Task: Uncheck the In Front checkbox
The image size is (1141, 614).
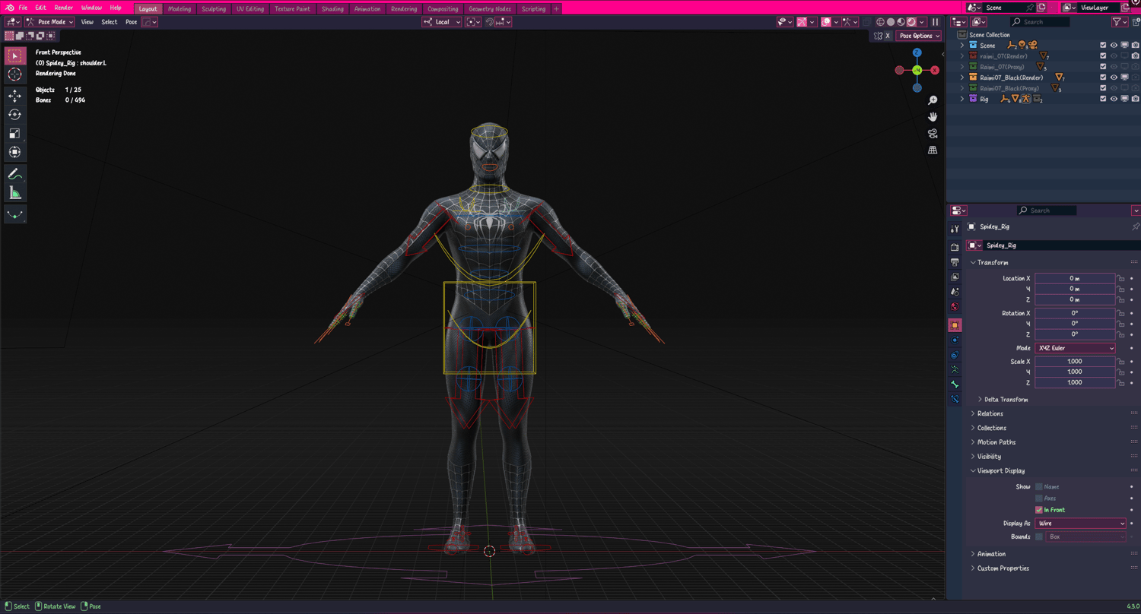Action: click(x=1039, y=510)
